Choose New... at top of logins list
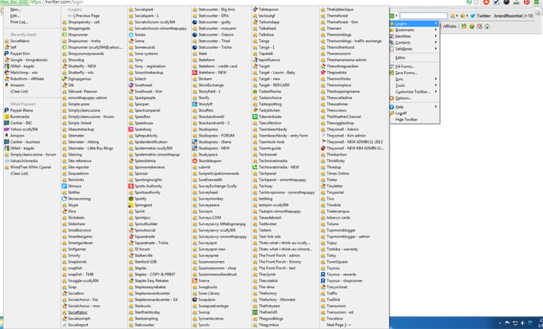 pyautogui.click(x=15, y=10)
